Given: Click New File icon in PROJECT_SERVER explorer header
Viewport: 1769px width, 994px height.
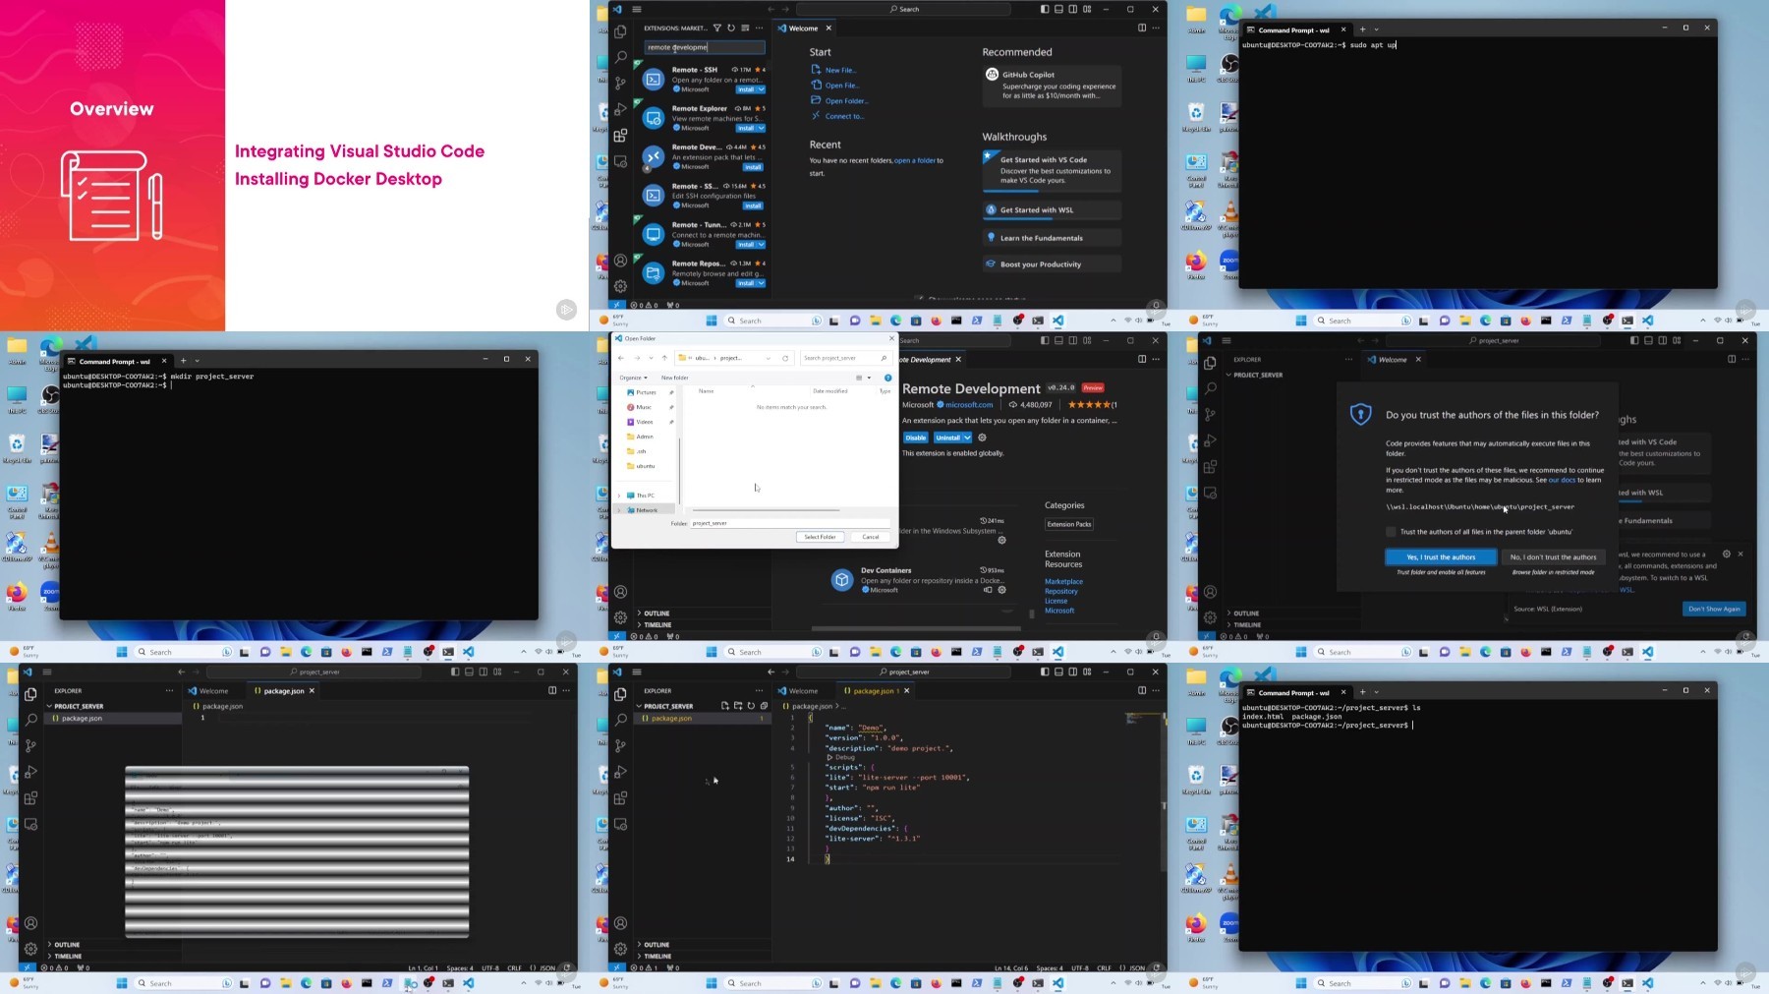Looking at the screenshot, I should [x=725, y=706].
